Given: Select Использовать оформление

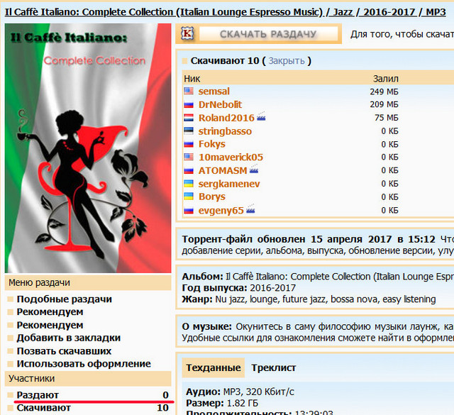Looking at the screenshot, I should [84, 364].
